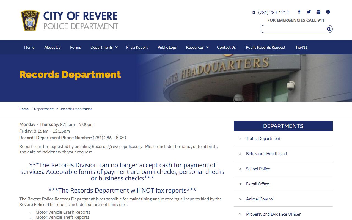Click the Police Headquarters banner photo
The width and height of the screenshot is (352, 220).
pyautogui.click(x=245, y=78)
